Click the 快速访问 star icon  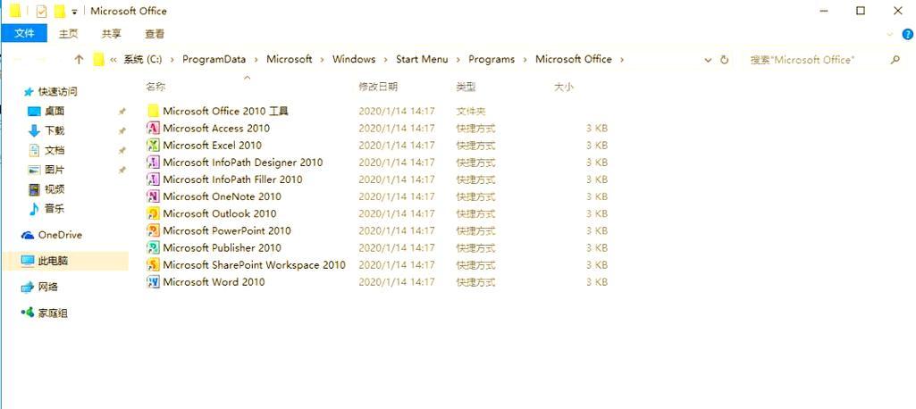coord(29,92)
